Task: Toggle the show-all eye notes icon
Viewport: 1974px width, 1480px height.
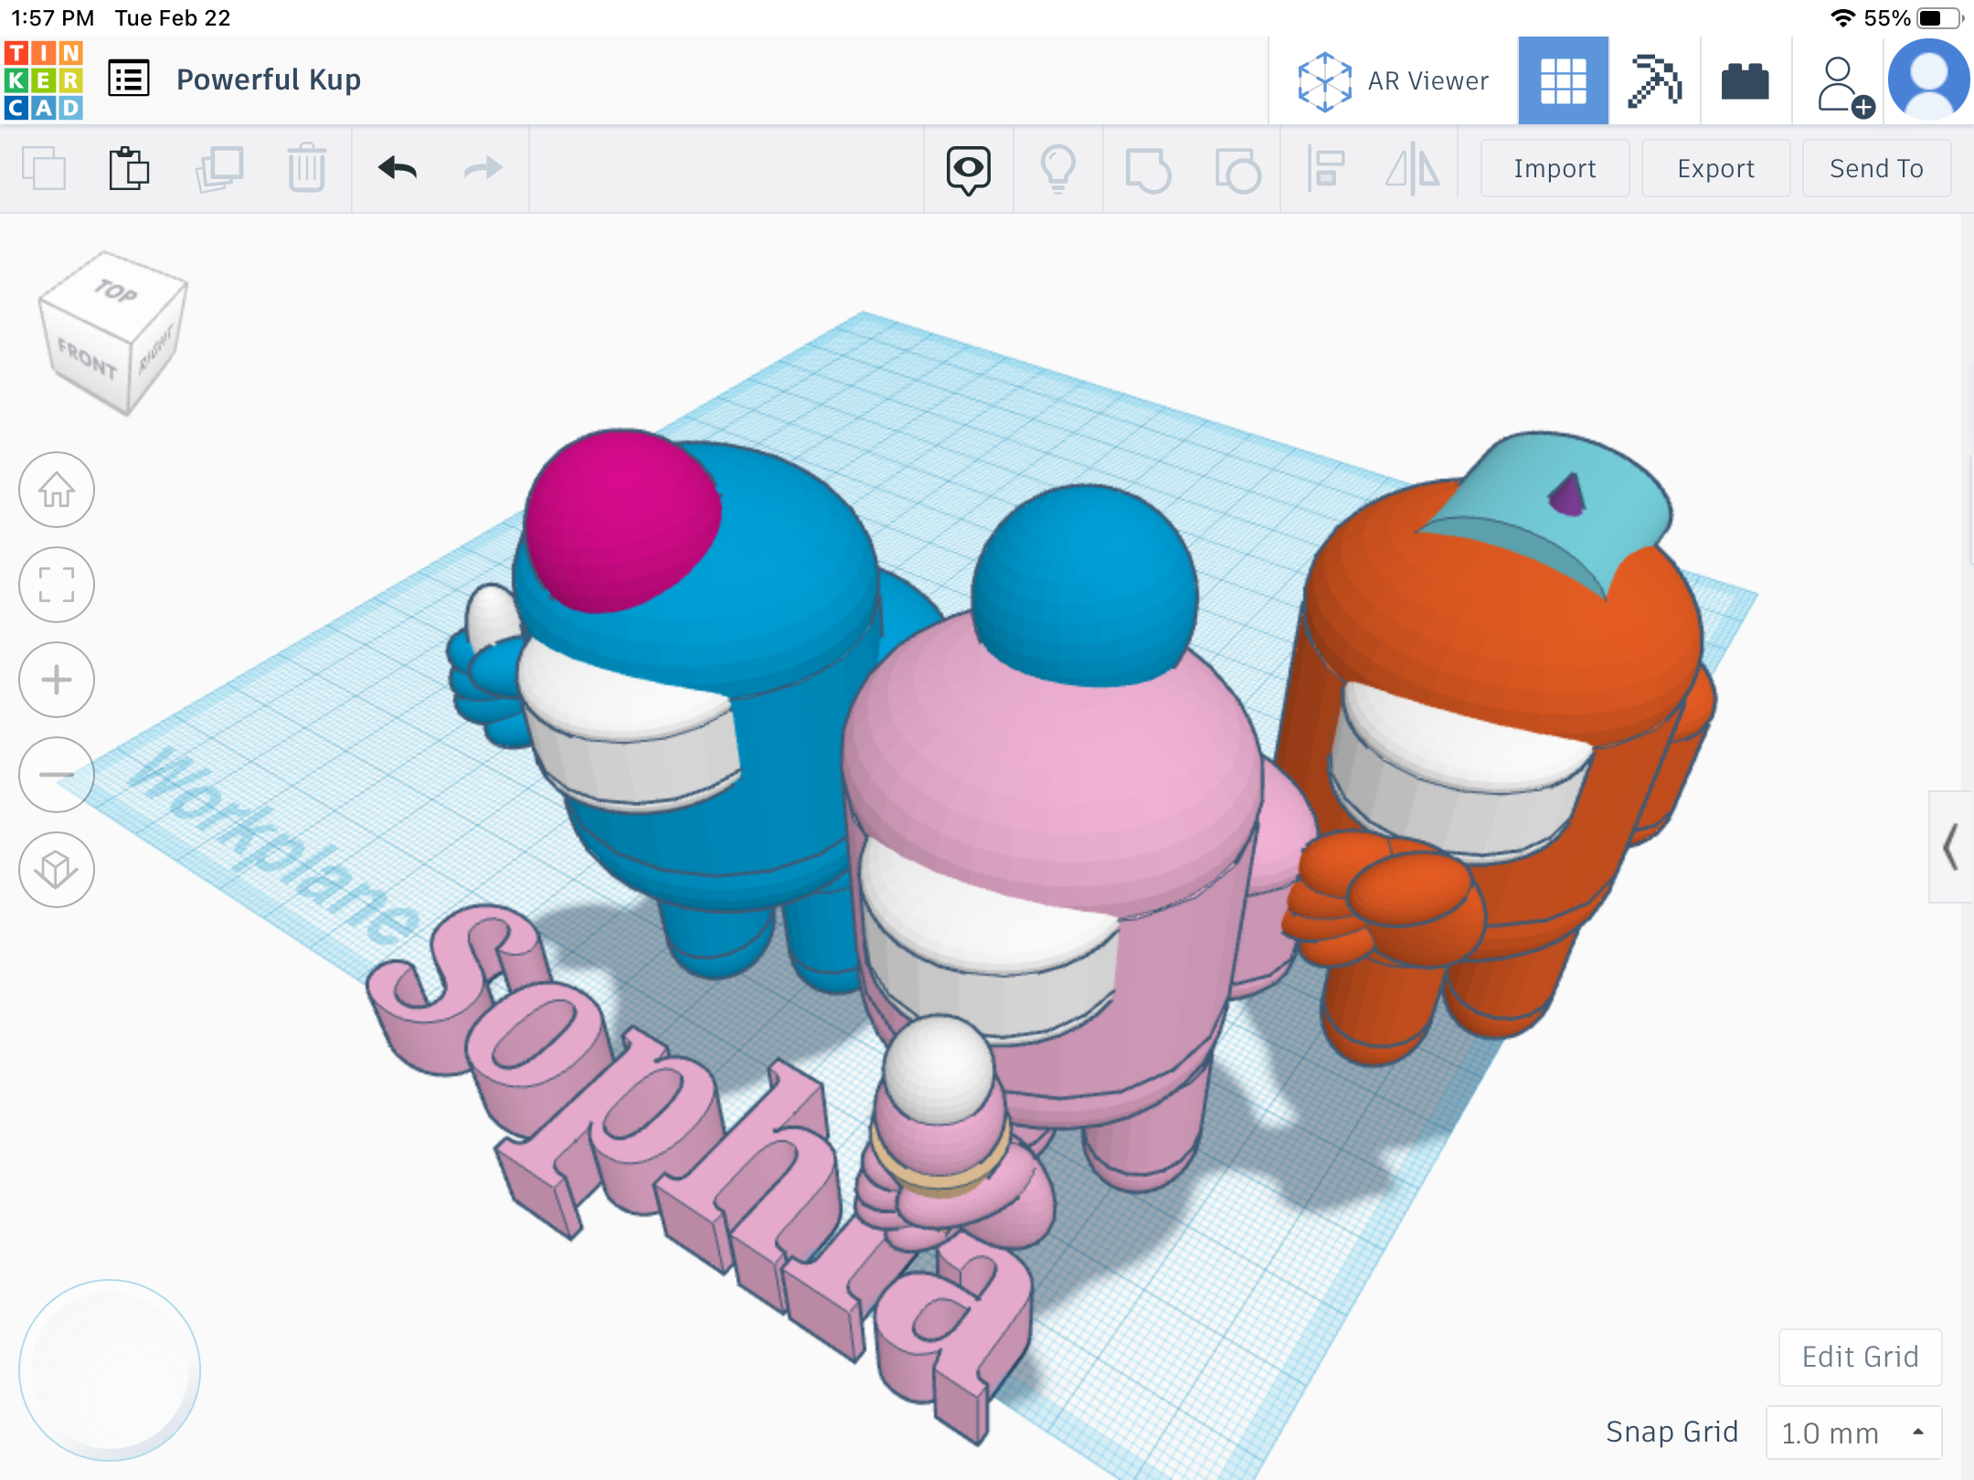Action: tap(968, 168)
